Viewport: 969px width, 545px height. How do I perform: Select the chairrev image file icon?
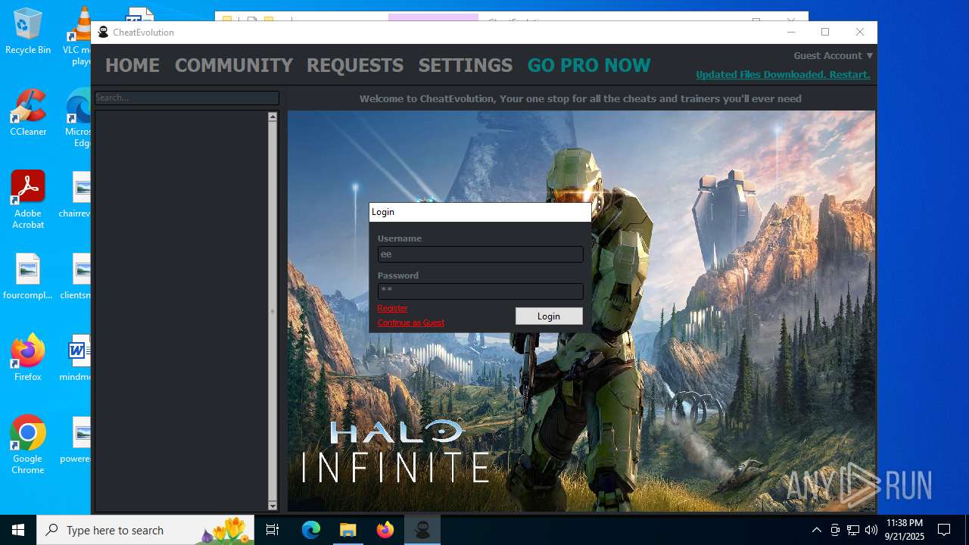(x=76, y=195)
